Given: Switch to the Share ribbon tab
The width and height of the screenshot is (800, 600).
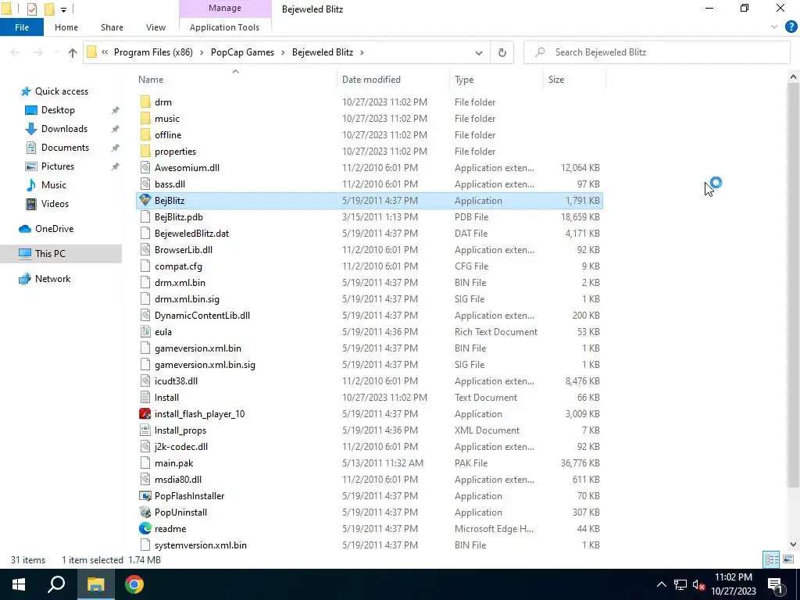Looking at the screenshot, I should pyautogui.click(x=112, y=27).
